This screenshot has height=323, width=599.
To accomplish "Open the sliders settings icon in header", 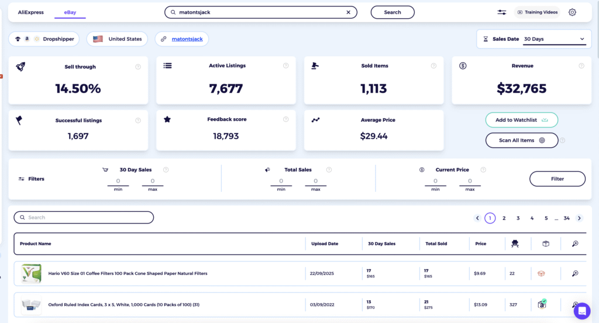I will click(x=501, y=12).
